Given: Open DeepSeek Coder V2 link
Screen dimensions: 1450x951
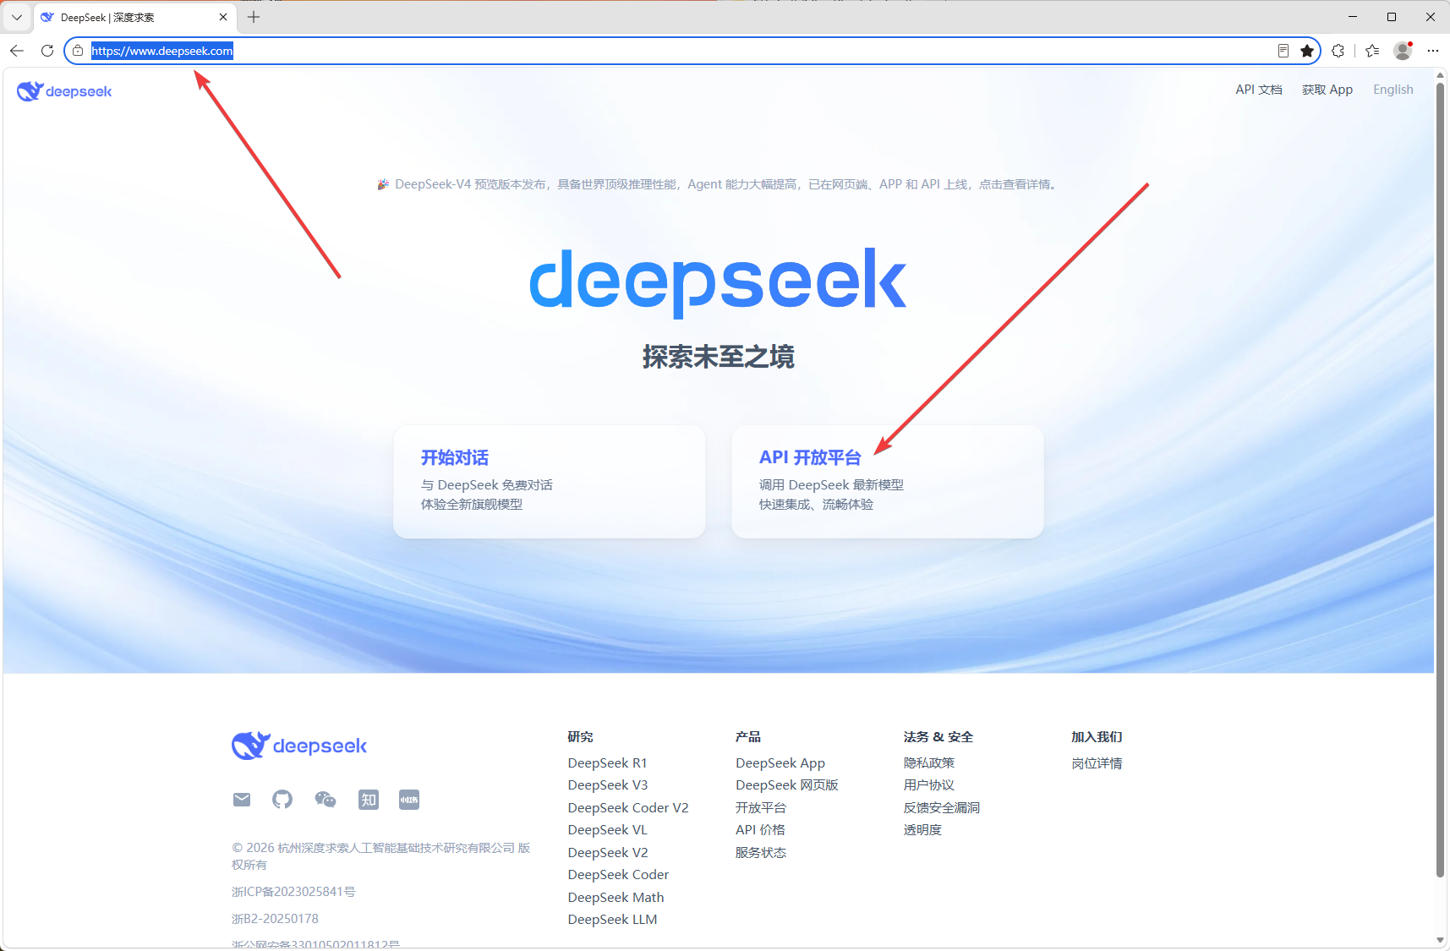Looking at the screenshot, I should pos(628,808).
